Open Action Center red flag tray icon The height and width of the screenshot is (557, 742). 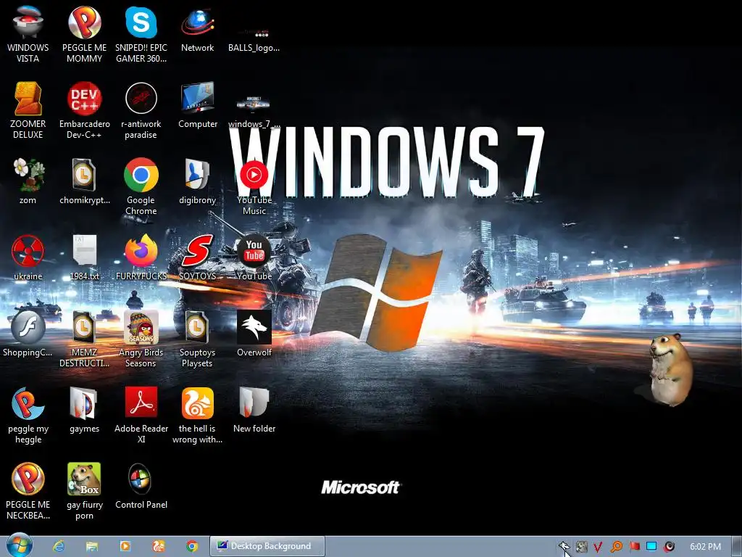pos(634,547)
